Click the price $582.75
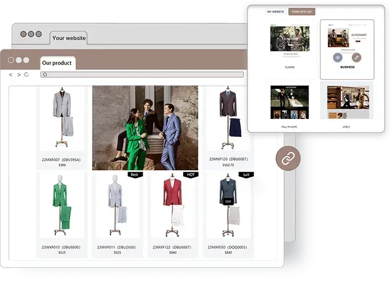The image size is (392, 282). [228, 165]
